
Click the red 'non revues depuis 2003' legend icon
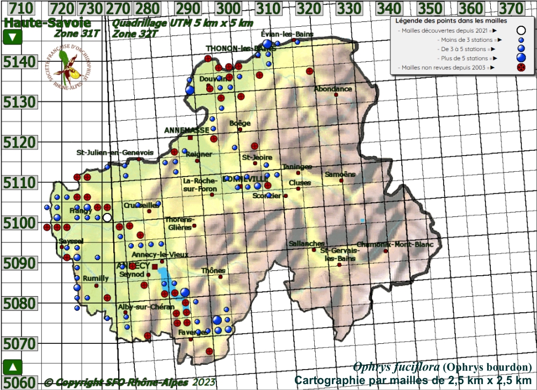(x=520, y=68)
